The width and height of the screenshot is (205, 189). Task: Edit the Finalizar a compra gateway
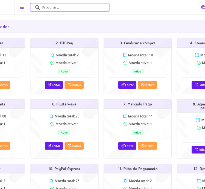[127, 85]
